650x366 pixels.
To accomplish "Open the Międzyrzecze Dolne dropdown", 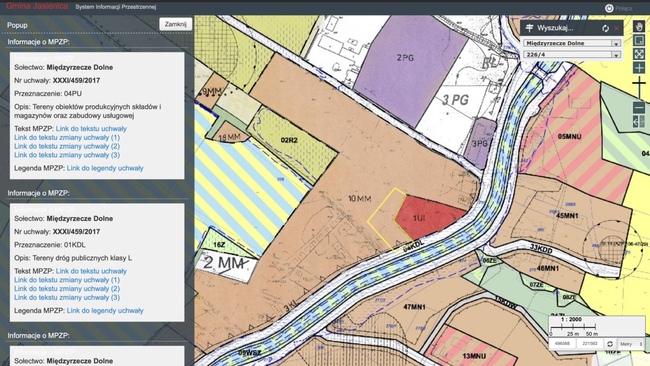I will [x=572, y=43].
